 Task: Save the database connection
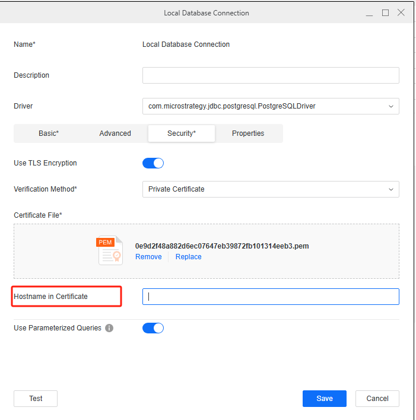point(325,399)
